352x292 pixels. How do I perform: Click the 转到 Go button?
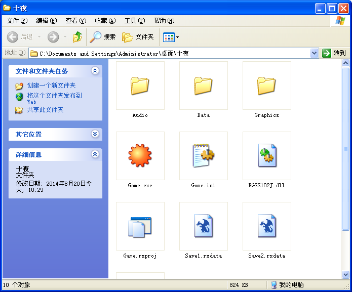coord(334,53)
